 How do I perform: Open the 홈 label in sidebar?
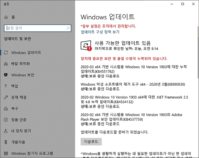point(13,17)
